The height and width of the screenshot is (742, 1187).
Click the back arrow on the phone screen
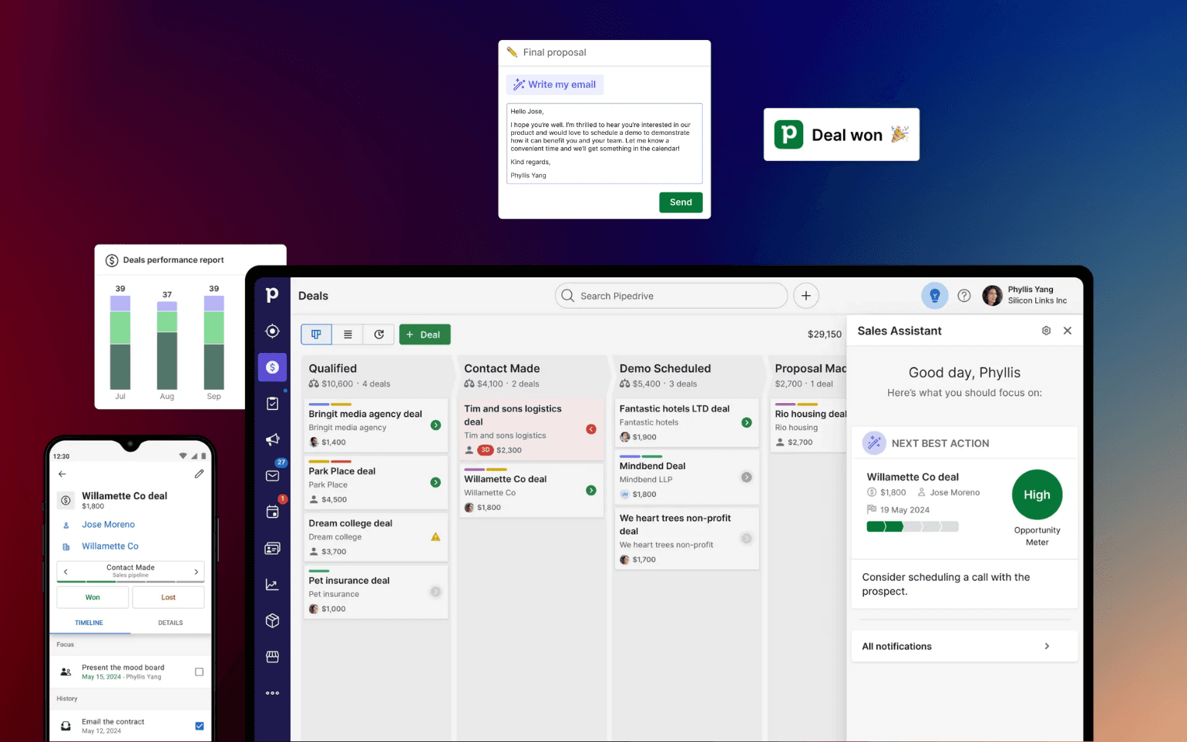tap(62, 474)
